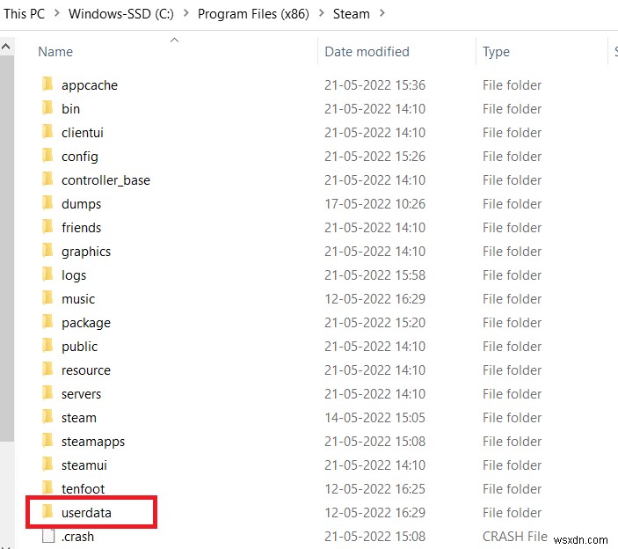Select the public folder name
This screenshot has height=549, width=618.
pyautogui.click(x=79, y=347)
